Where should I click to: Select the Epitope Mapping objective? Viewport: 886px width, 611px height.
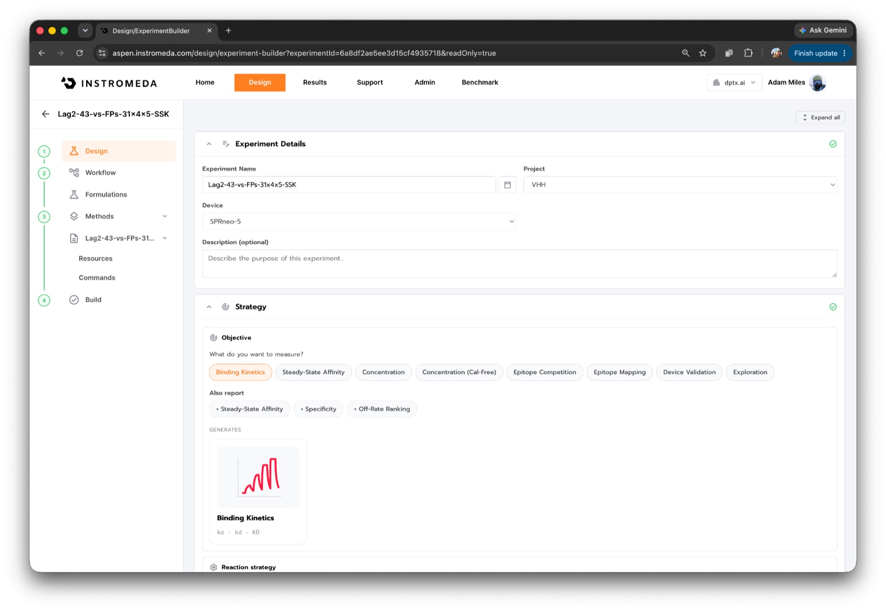tap(620, 372)
